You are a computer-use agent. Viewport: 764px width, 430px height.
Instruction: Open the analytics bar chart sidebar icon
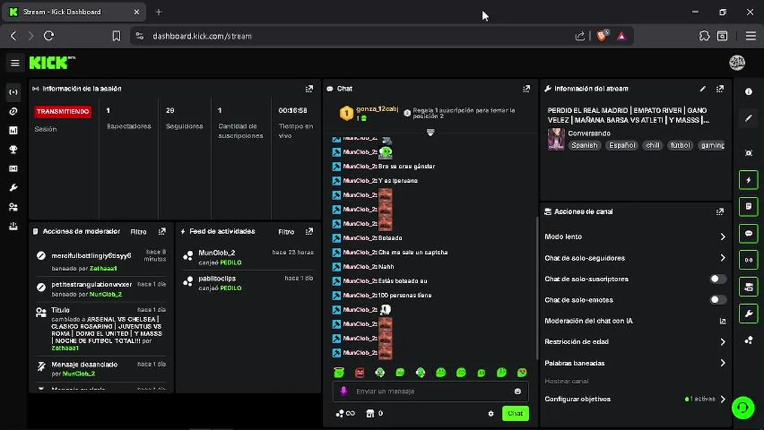click(13, 130)
